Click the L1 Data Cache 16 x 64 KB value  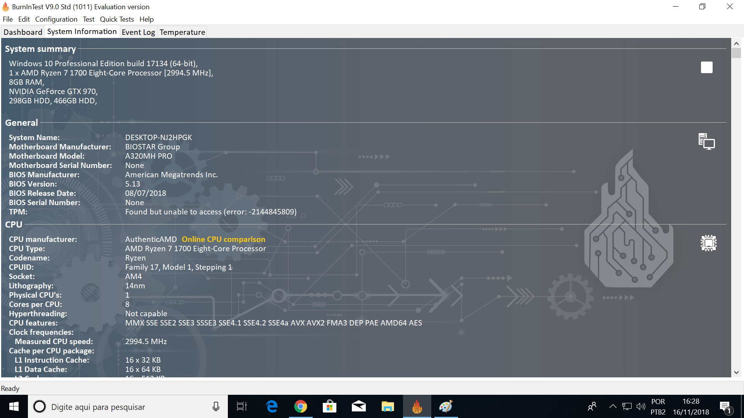(x=143, y=369)
